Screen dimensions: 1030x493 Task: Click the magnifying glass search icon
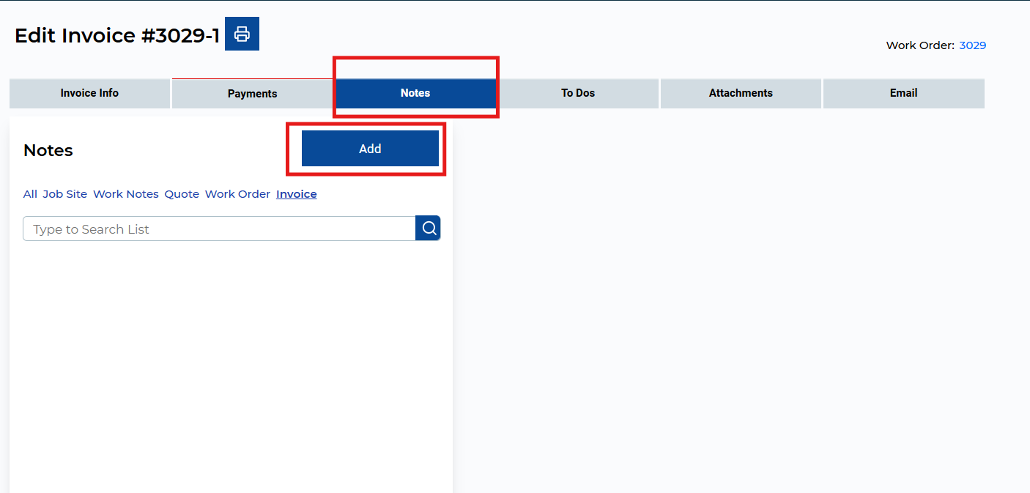point(429,229)
